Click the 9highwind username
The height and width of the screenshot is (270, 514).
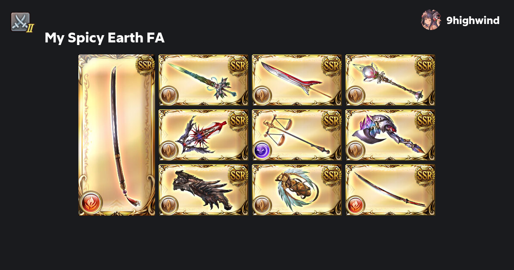[x=473, y=20]
